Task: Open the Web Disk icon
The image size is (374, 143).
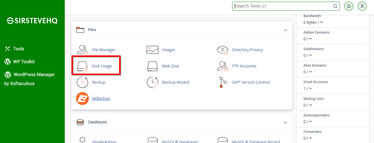Action: point(153,66)
